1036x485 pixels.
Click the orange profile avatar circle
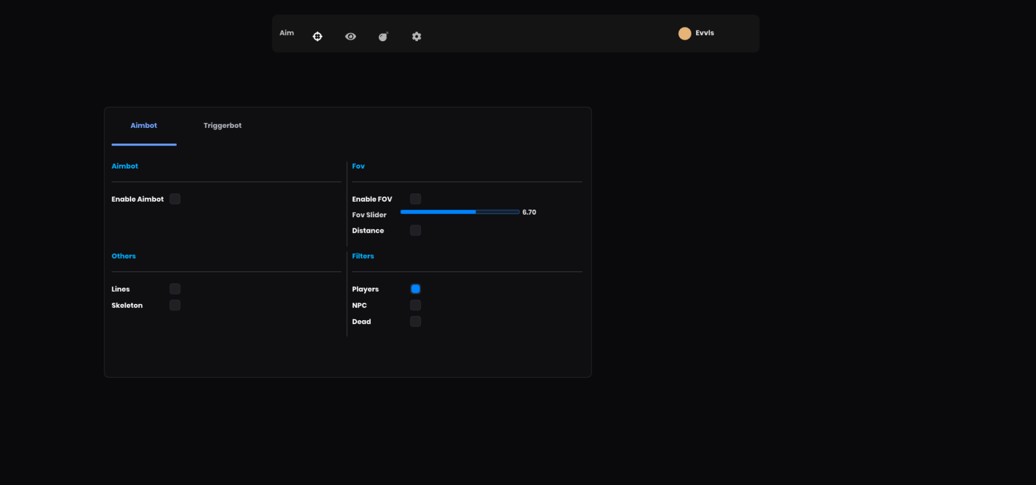(684, 34)
